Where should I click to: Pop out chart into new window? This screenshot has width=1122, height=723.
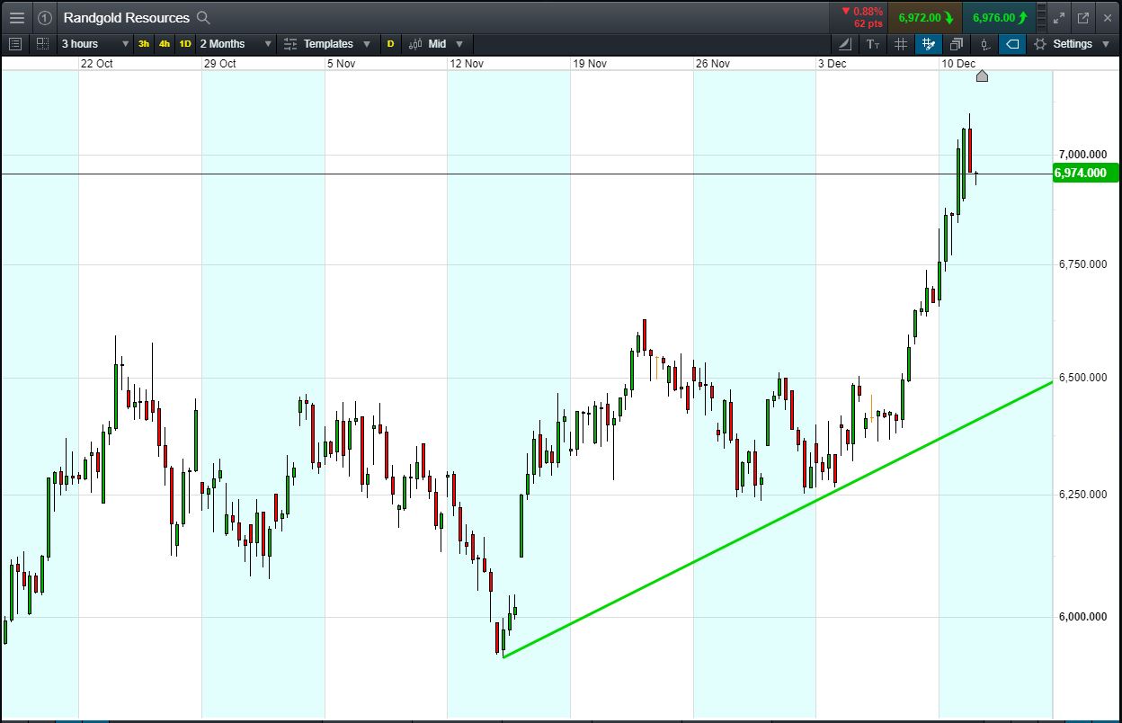click(x=1083, y=17)
